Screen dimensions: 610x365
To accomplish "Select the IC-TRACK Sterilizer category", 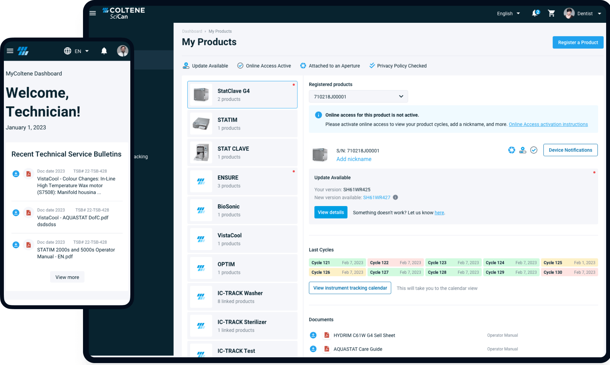I will [242, 326].
